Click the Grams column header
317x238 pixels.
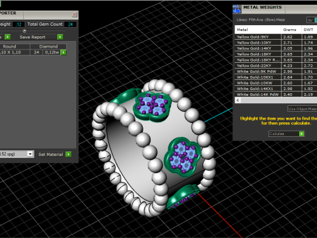pyautogui.click(x=291, y=30)
